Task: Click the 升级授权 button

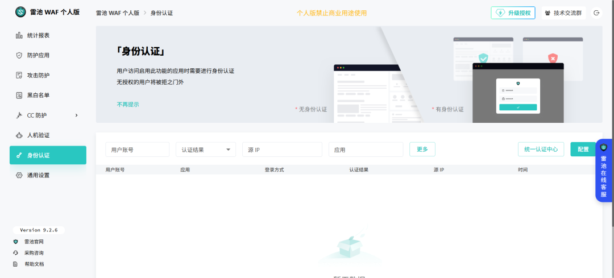Action: coord(513,13)
